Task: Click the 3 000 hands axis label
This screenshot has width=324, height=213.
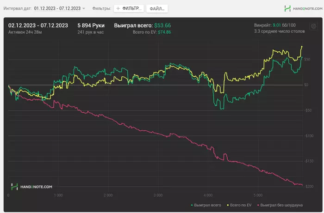Action: [158, 195]
